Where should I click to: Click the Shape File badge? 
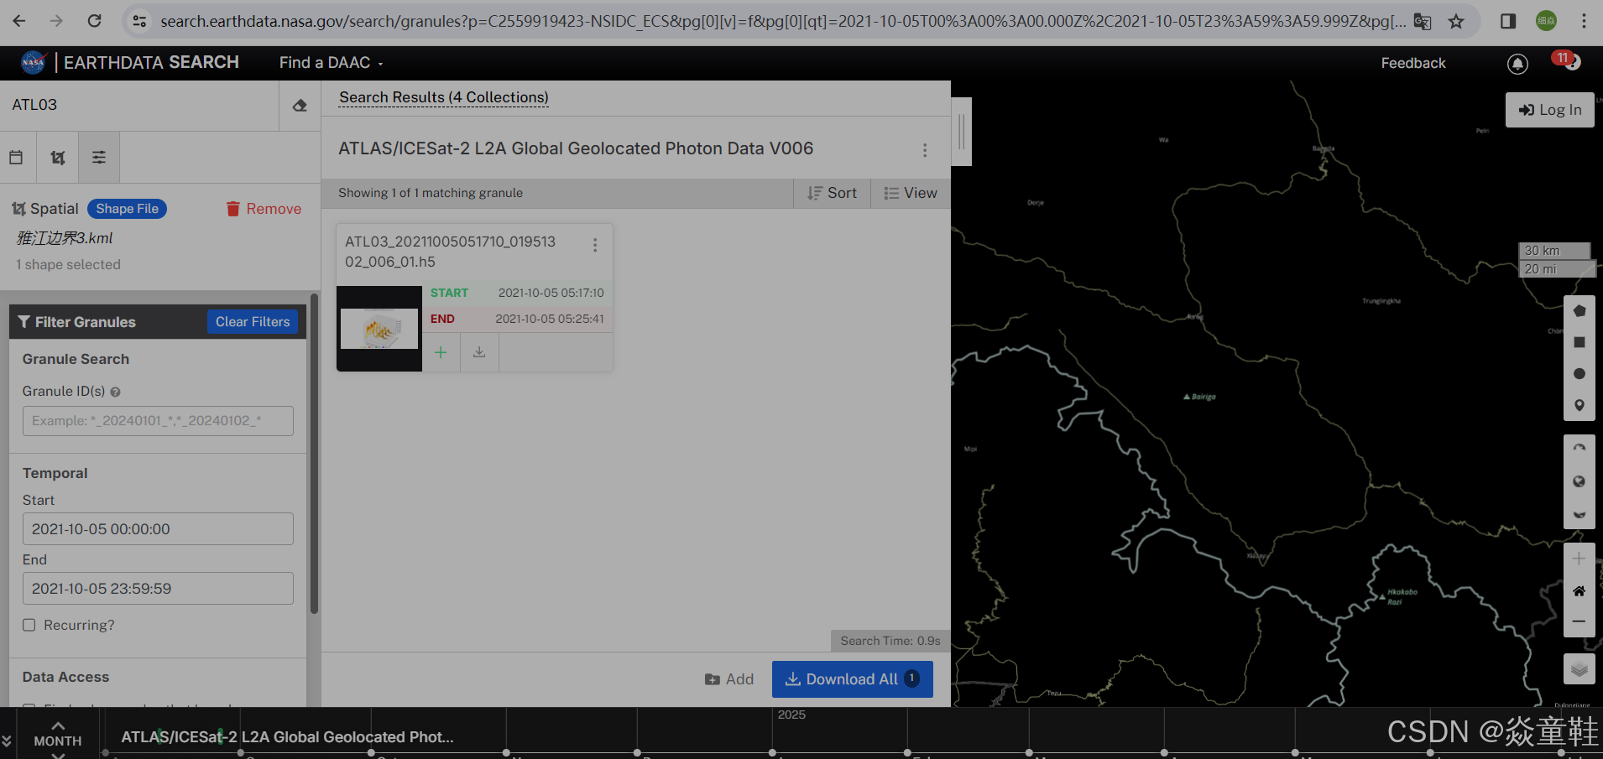(127, 209)
